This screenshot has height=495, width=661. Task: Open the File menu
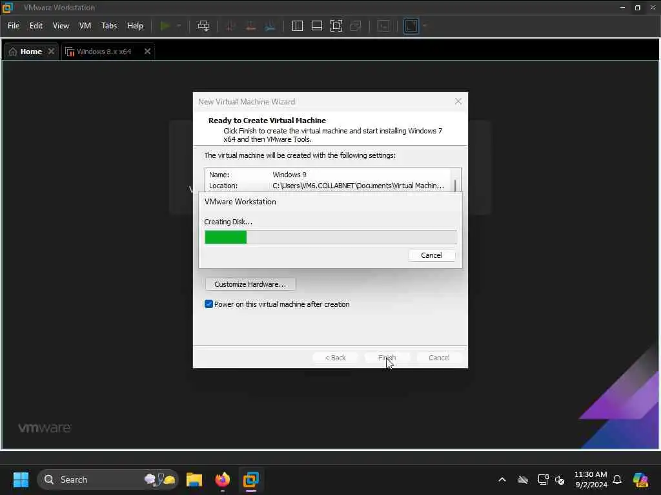(x=14, y=26)
